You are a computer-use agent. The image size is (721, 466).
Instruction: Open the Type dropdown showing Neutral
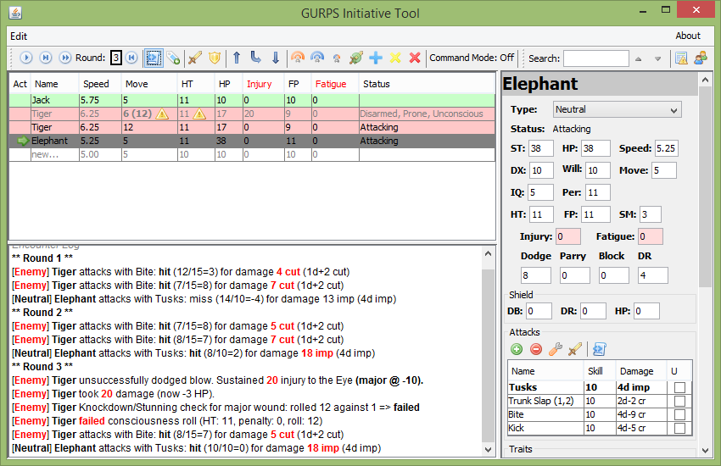pos(617,110)
